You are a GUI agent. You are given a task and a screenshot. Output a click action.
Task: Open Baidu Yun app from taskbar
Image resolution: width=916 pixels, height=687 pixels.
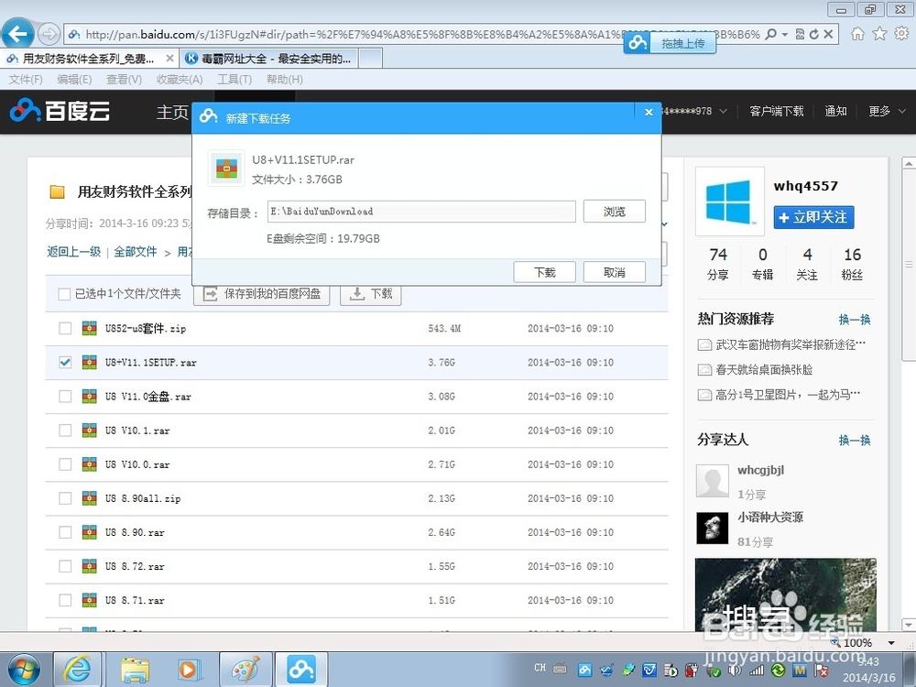point(301,670)
